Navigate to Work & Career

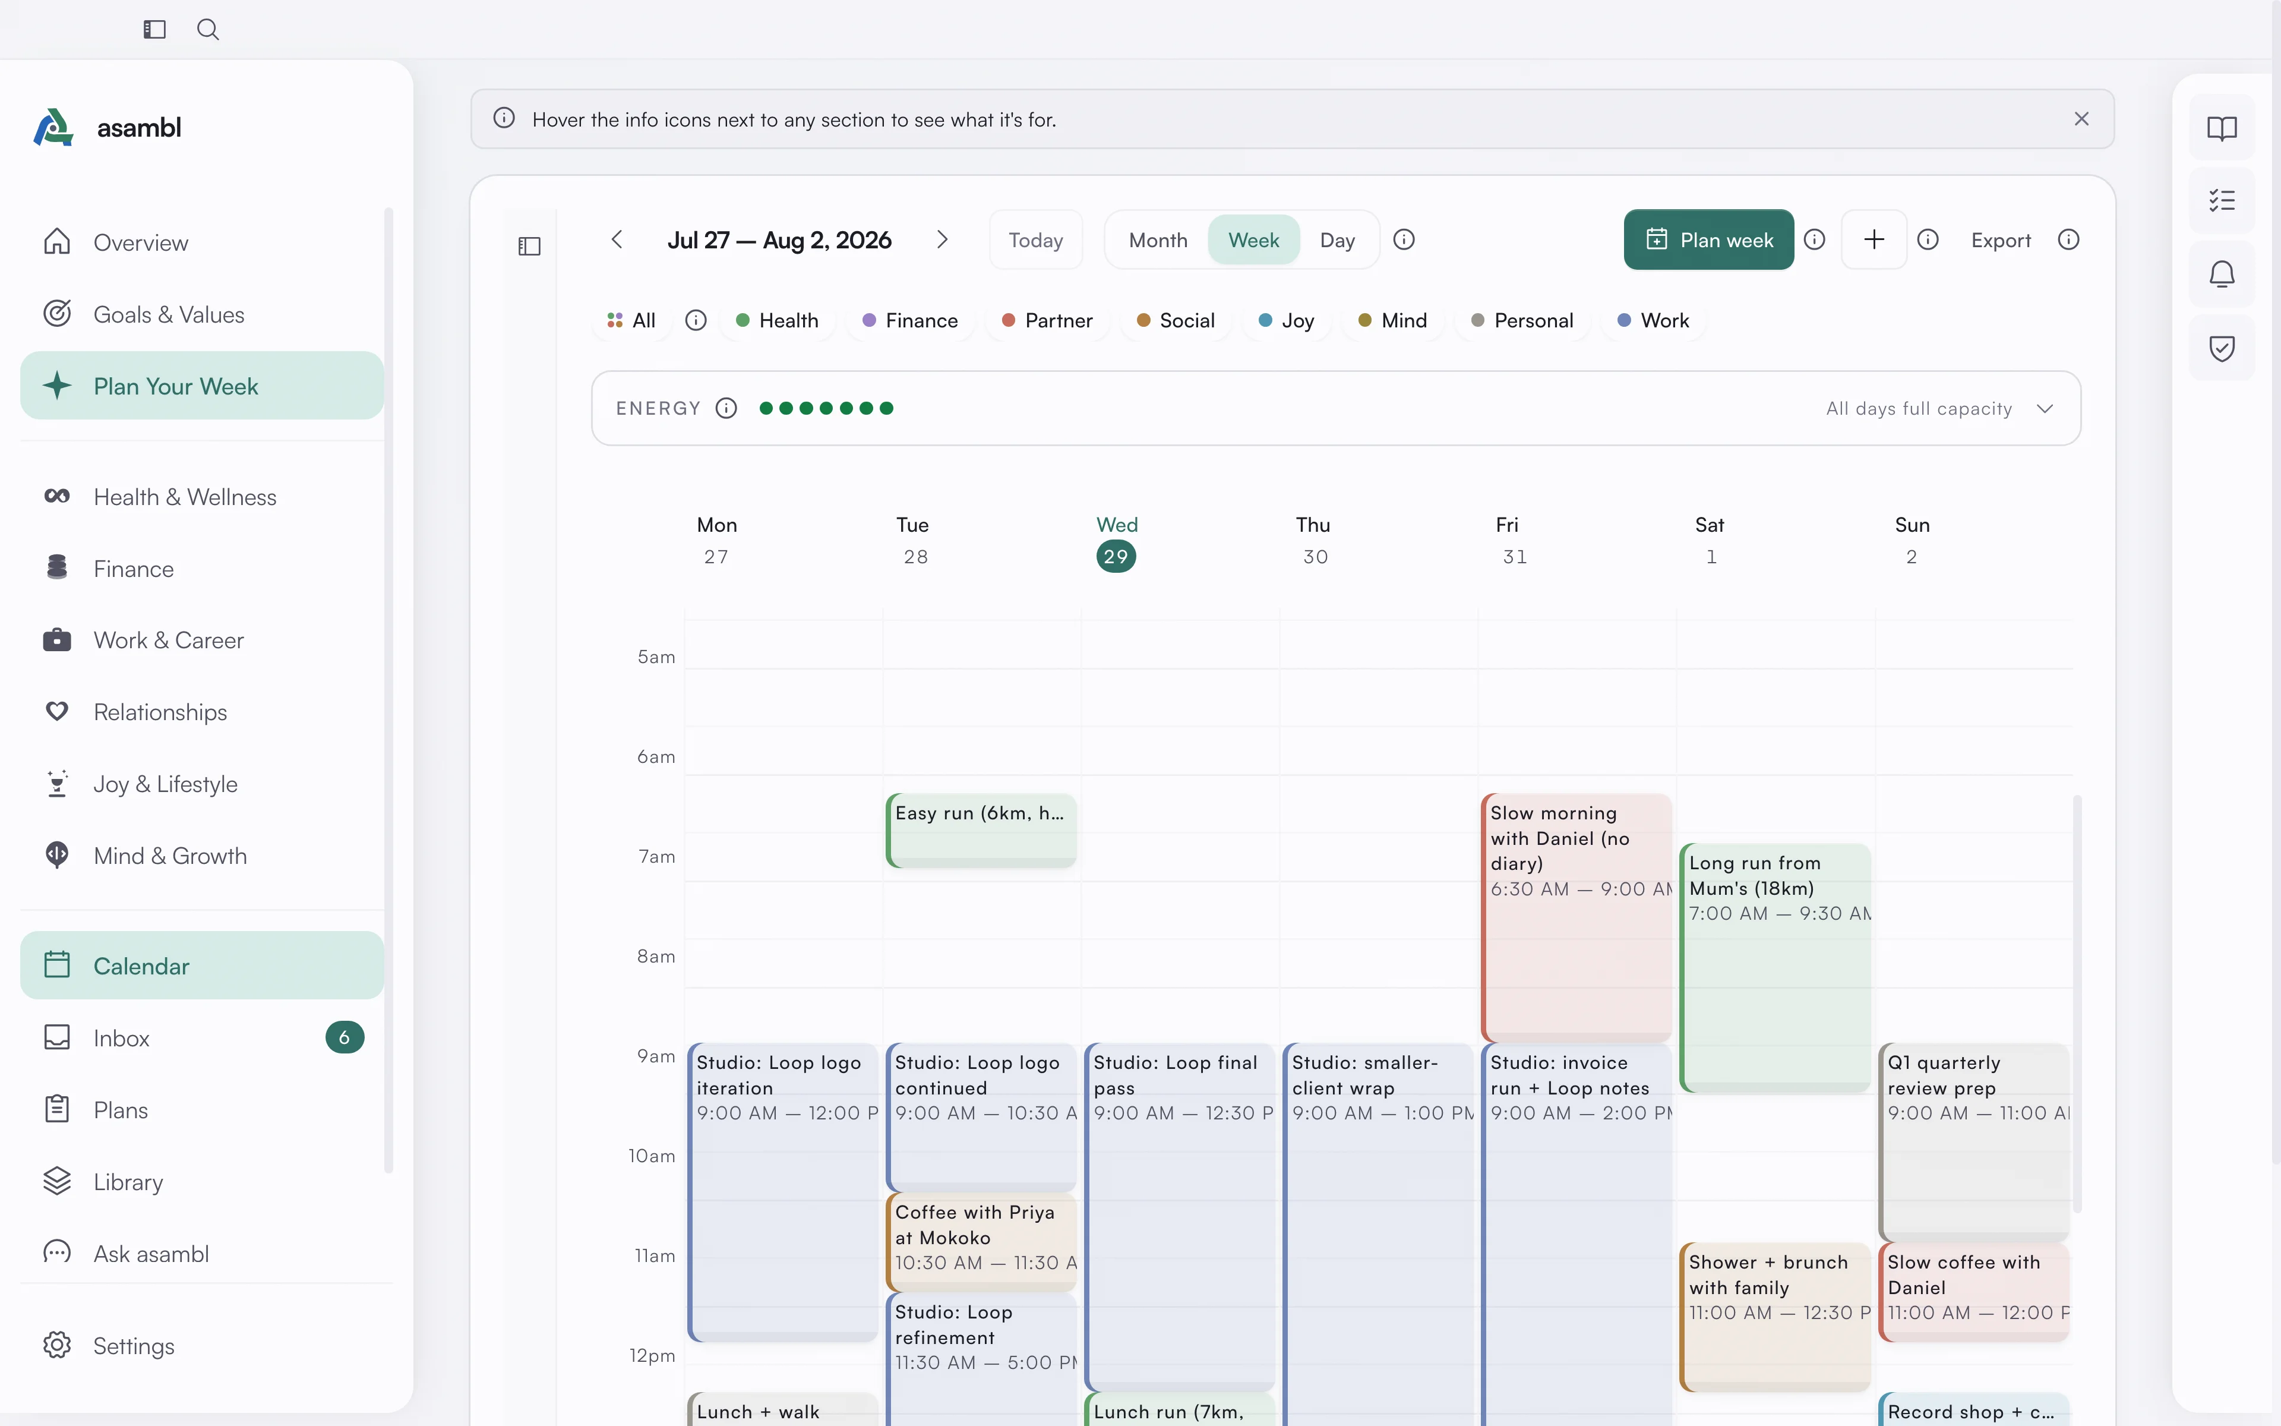pos(202,641)
